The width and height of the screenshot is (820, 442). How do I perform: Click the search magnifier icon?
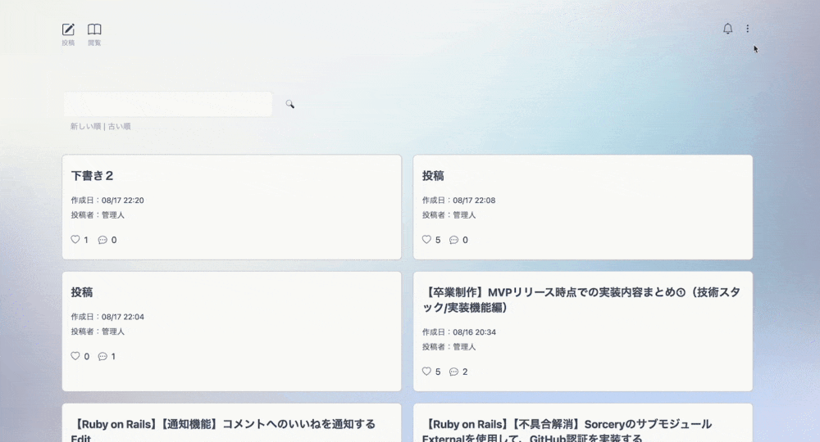[x=289, y=105]
